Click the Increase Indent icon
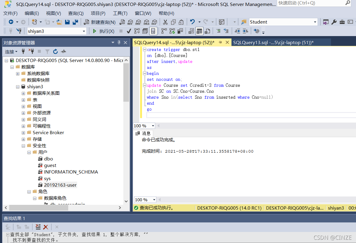The image size is (356, 243). 245,31
